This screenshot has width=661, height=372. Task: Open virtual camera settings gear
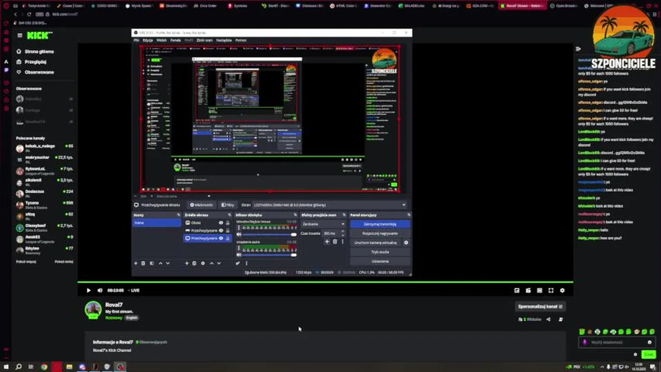coord(406,243)
